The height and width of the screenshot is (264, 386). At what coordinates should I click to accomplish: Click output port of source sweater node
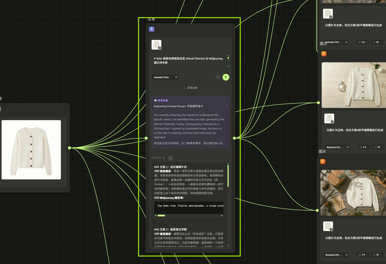click(x=69, y=148)
